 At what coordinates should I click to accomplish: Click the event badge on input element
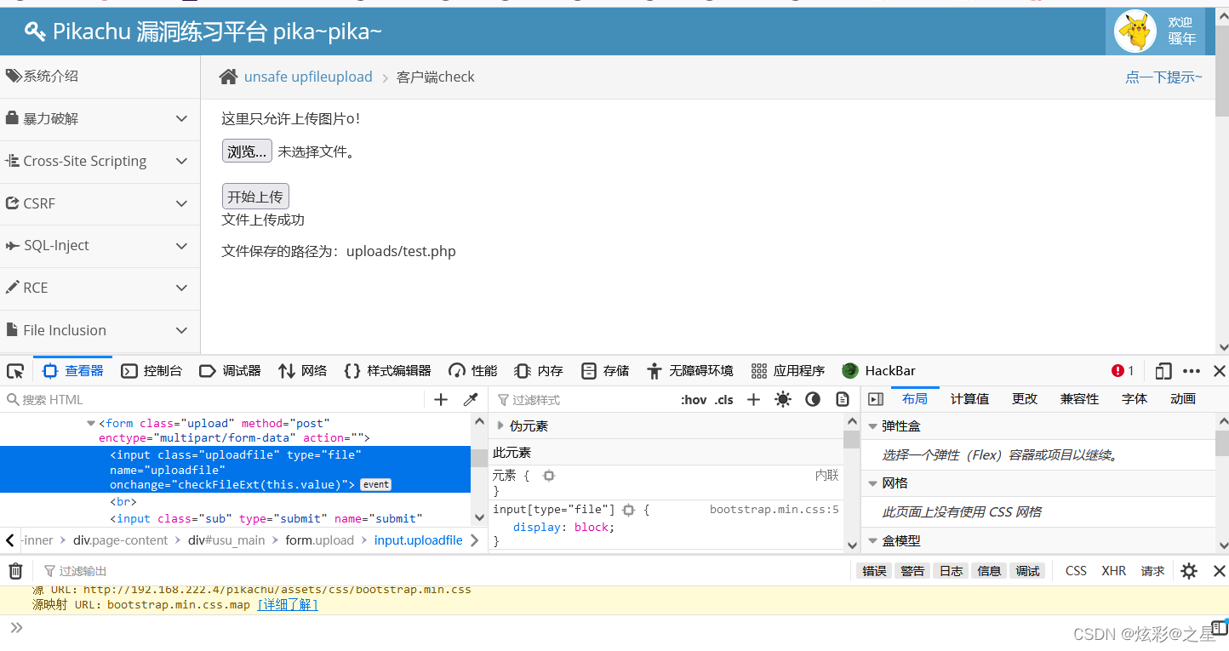tap(375, 484)
